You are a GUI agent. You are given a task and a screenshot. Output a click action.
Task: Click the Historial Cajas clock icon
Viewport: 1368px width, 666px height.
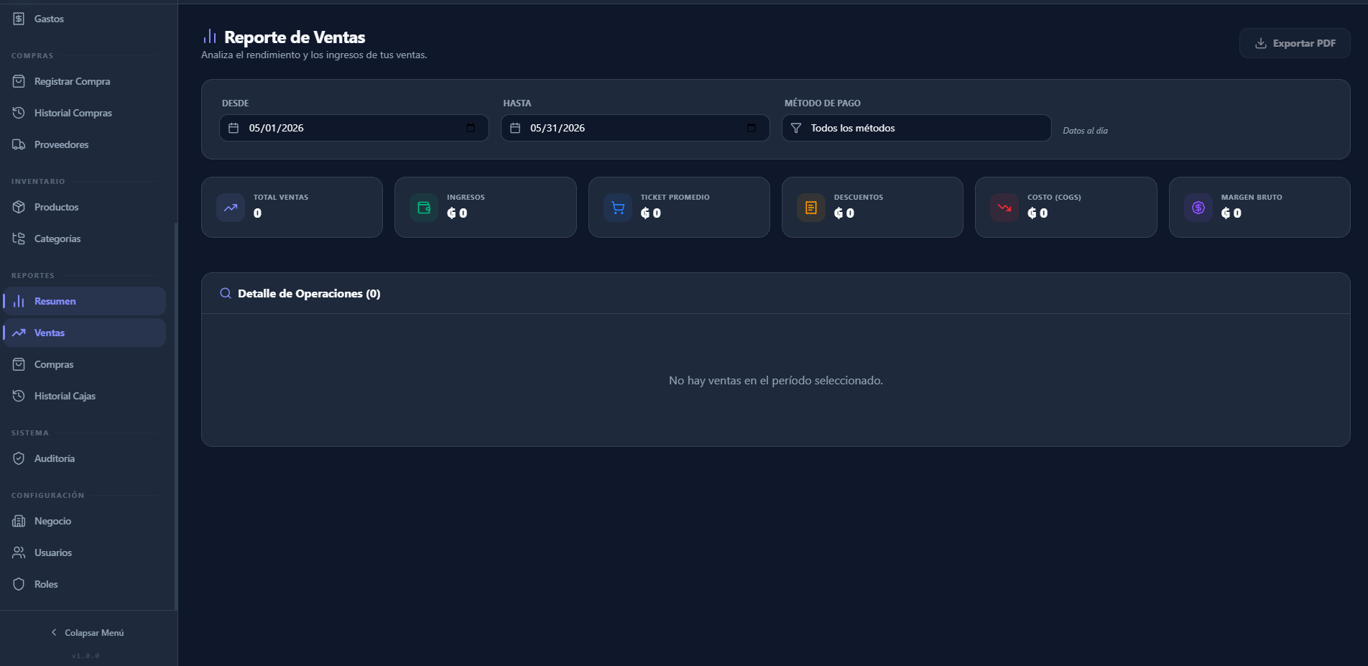pos(19,396)
